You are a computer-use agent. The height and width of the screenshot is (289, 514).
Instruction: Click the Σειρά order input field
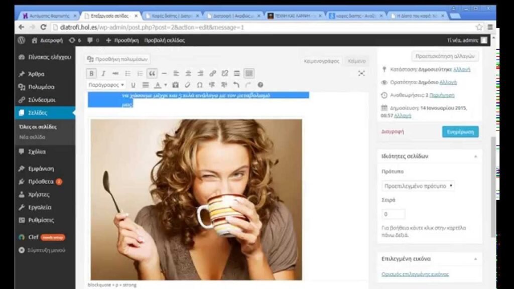[x=393, y=214]
